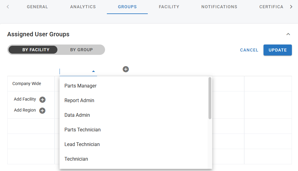298x171 pixels.
Task: Click the Cancel link
Action: pos(249,50)
